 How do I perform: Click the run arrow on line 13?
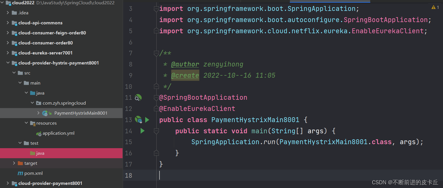pyautogui.click(x=147, y=120)
